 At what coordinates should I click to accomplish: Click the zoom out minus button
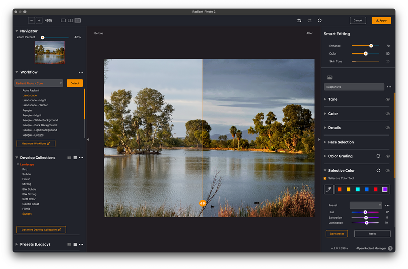tap(31, 20)
